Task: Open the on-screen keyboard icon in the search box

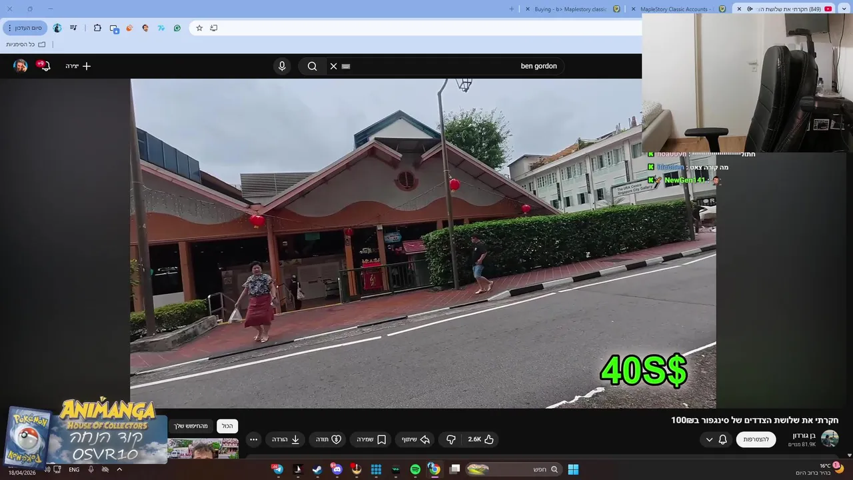Action: click(346, 66)
